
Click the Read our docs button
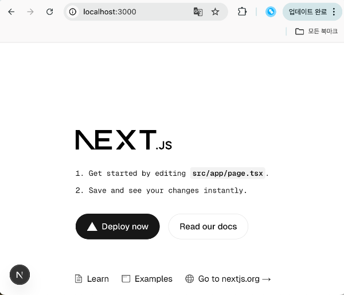[208, 226]
